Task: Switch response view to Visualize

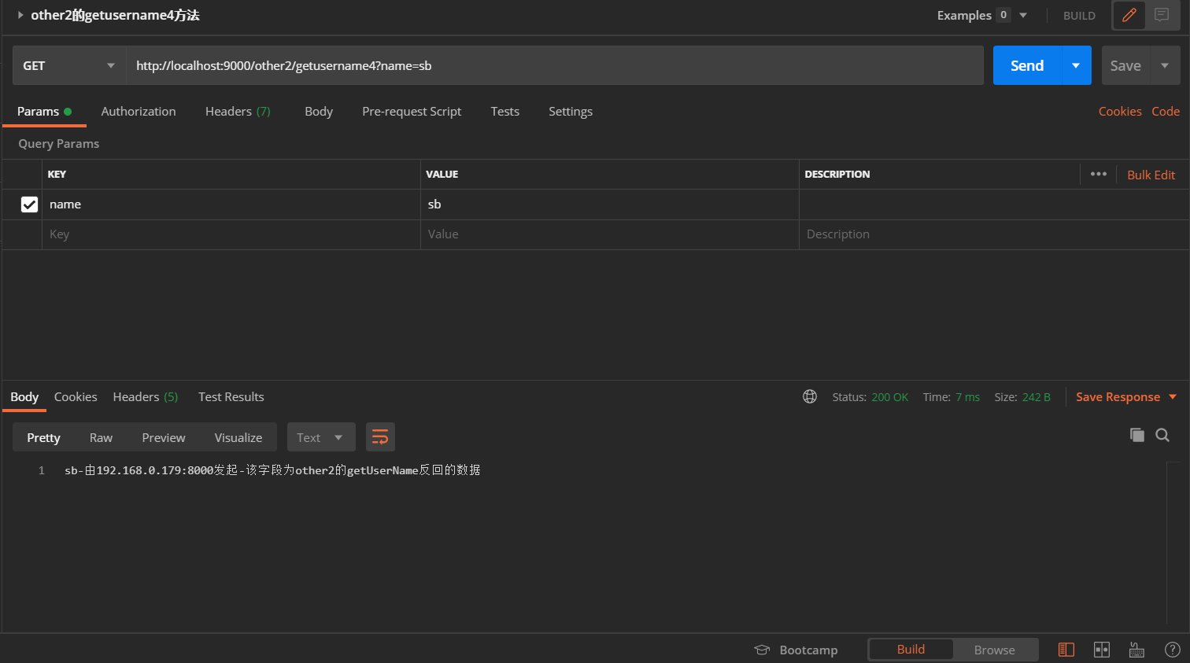Action: click(x=238, y=437)
